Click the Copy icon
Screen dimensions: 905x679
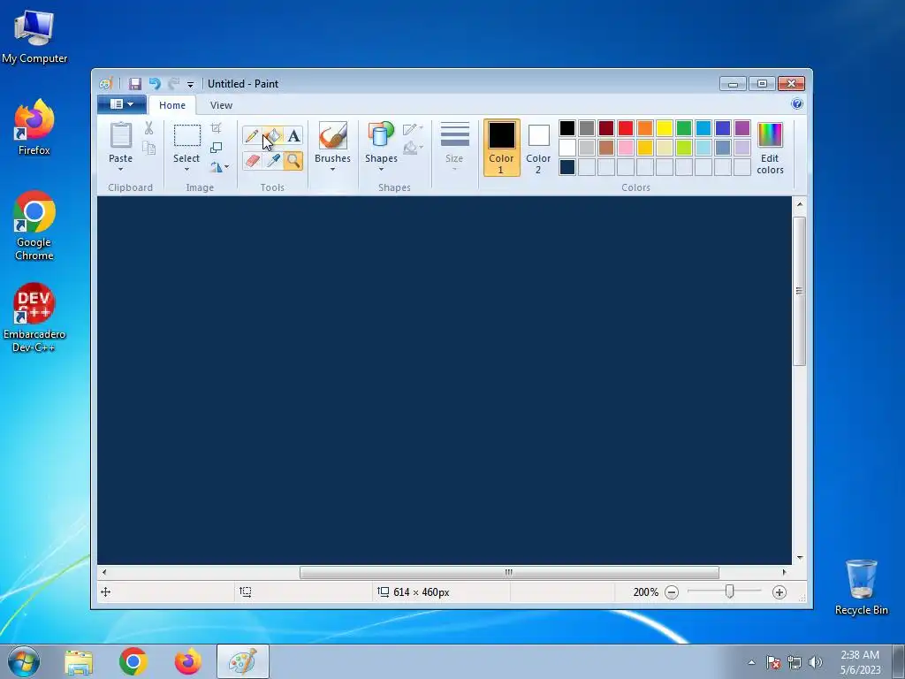click(148, 149)
